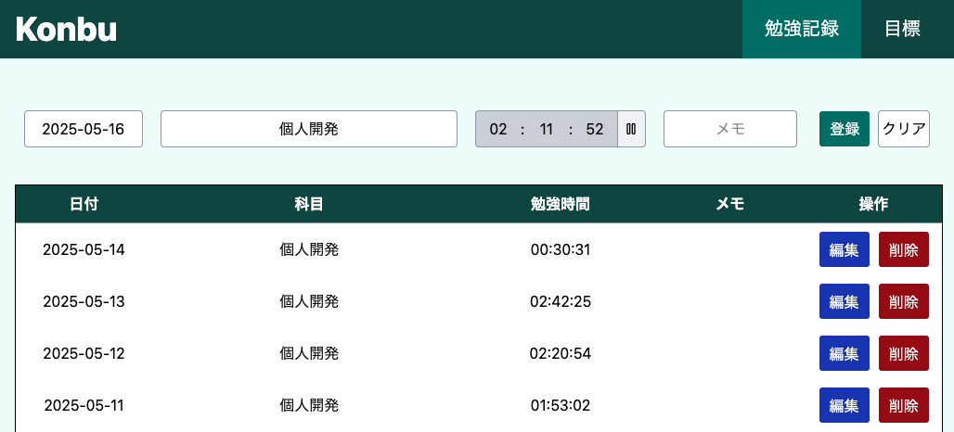Viewport: 954px width, 432px height.
Task: Delete the 2025-05-12 record
Action: (904, 353)
